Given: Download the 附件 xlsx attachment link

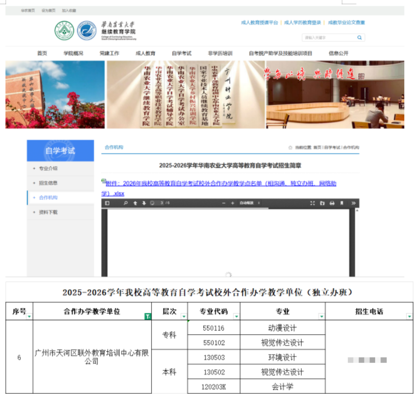Looking at the screenshot, I should point(219,188).
